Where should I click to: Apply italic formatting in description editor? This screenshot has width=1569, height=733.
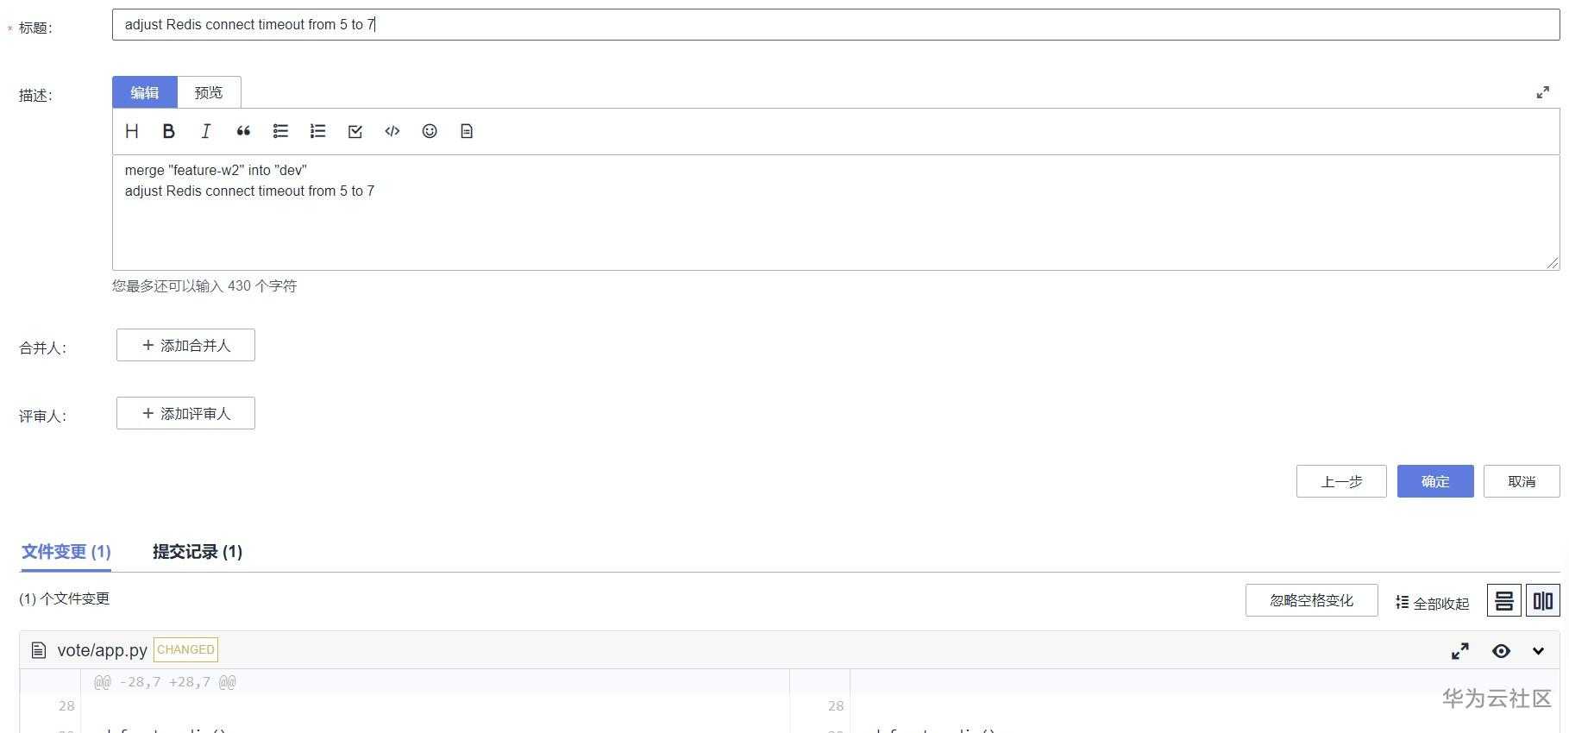point(206,131)
